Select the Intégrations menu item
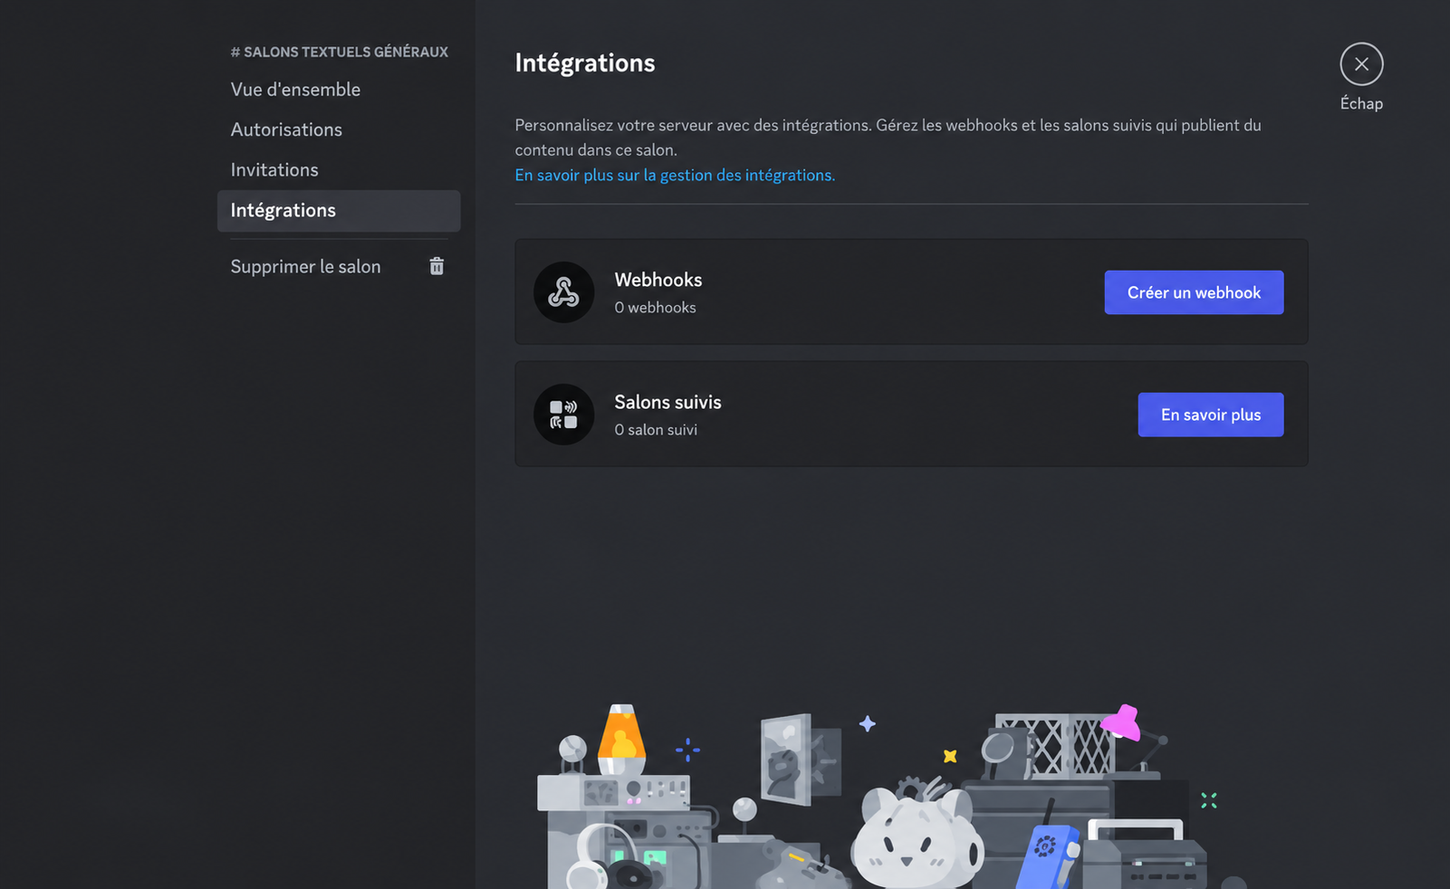1450x889 pixels. (x=339, y=211)
